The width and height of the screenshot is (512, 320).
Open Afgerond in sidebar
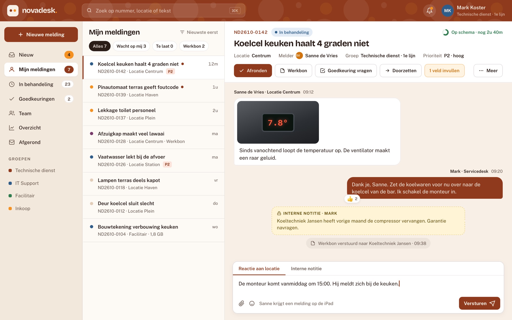tap(41, 142)
